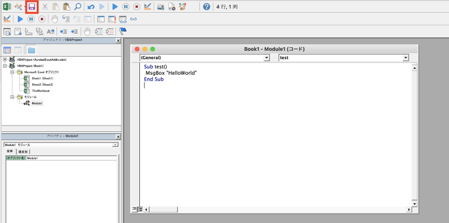Expand VBAProject (AcrobatExcelAddin.xlam) node

5,60
